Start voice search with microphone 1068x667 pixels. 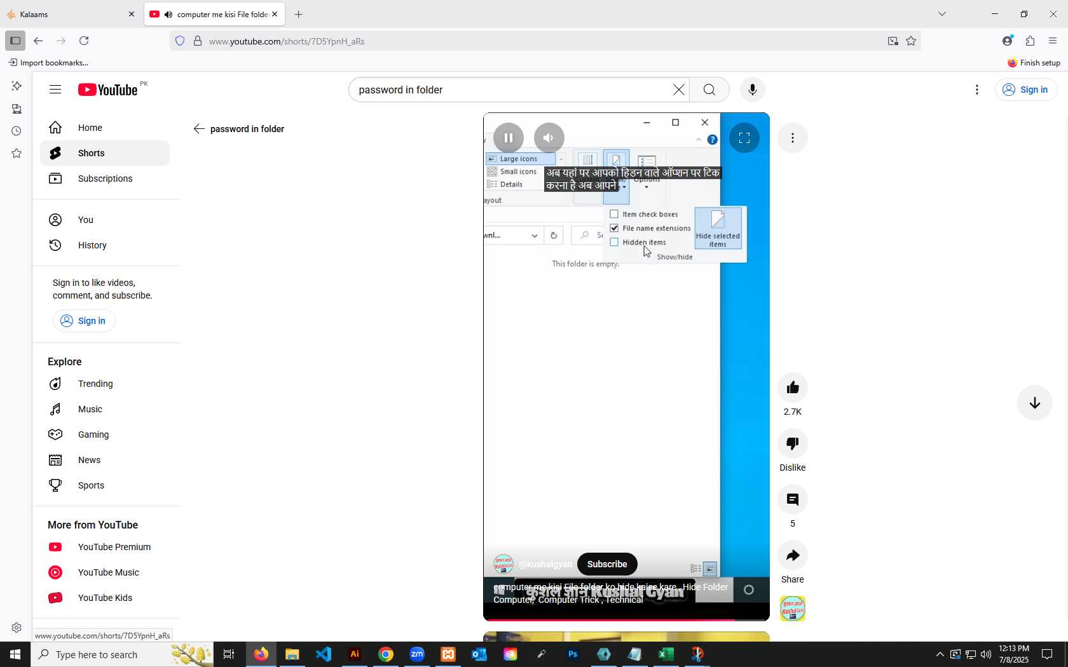click(753, 90)
